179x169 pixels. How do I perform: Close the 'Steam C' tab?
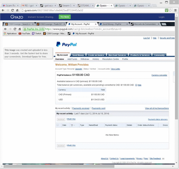tap(74, 6)
